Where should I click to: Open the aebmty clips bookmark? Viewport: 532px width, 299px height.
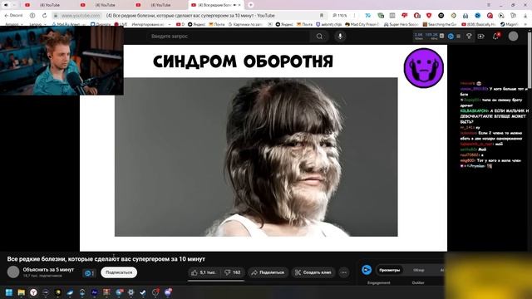[329, 24]
